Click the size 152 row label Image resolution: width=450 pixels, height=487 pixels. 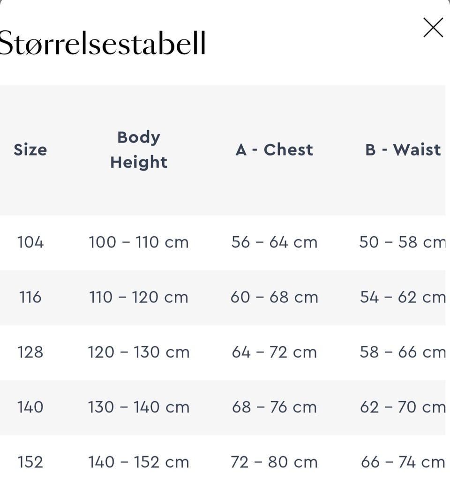30,462
